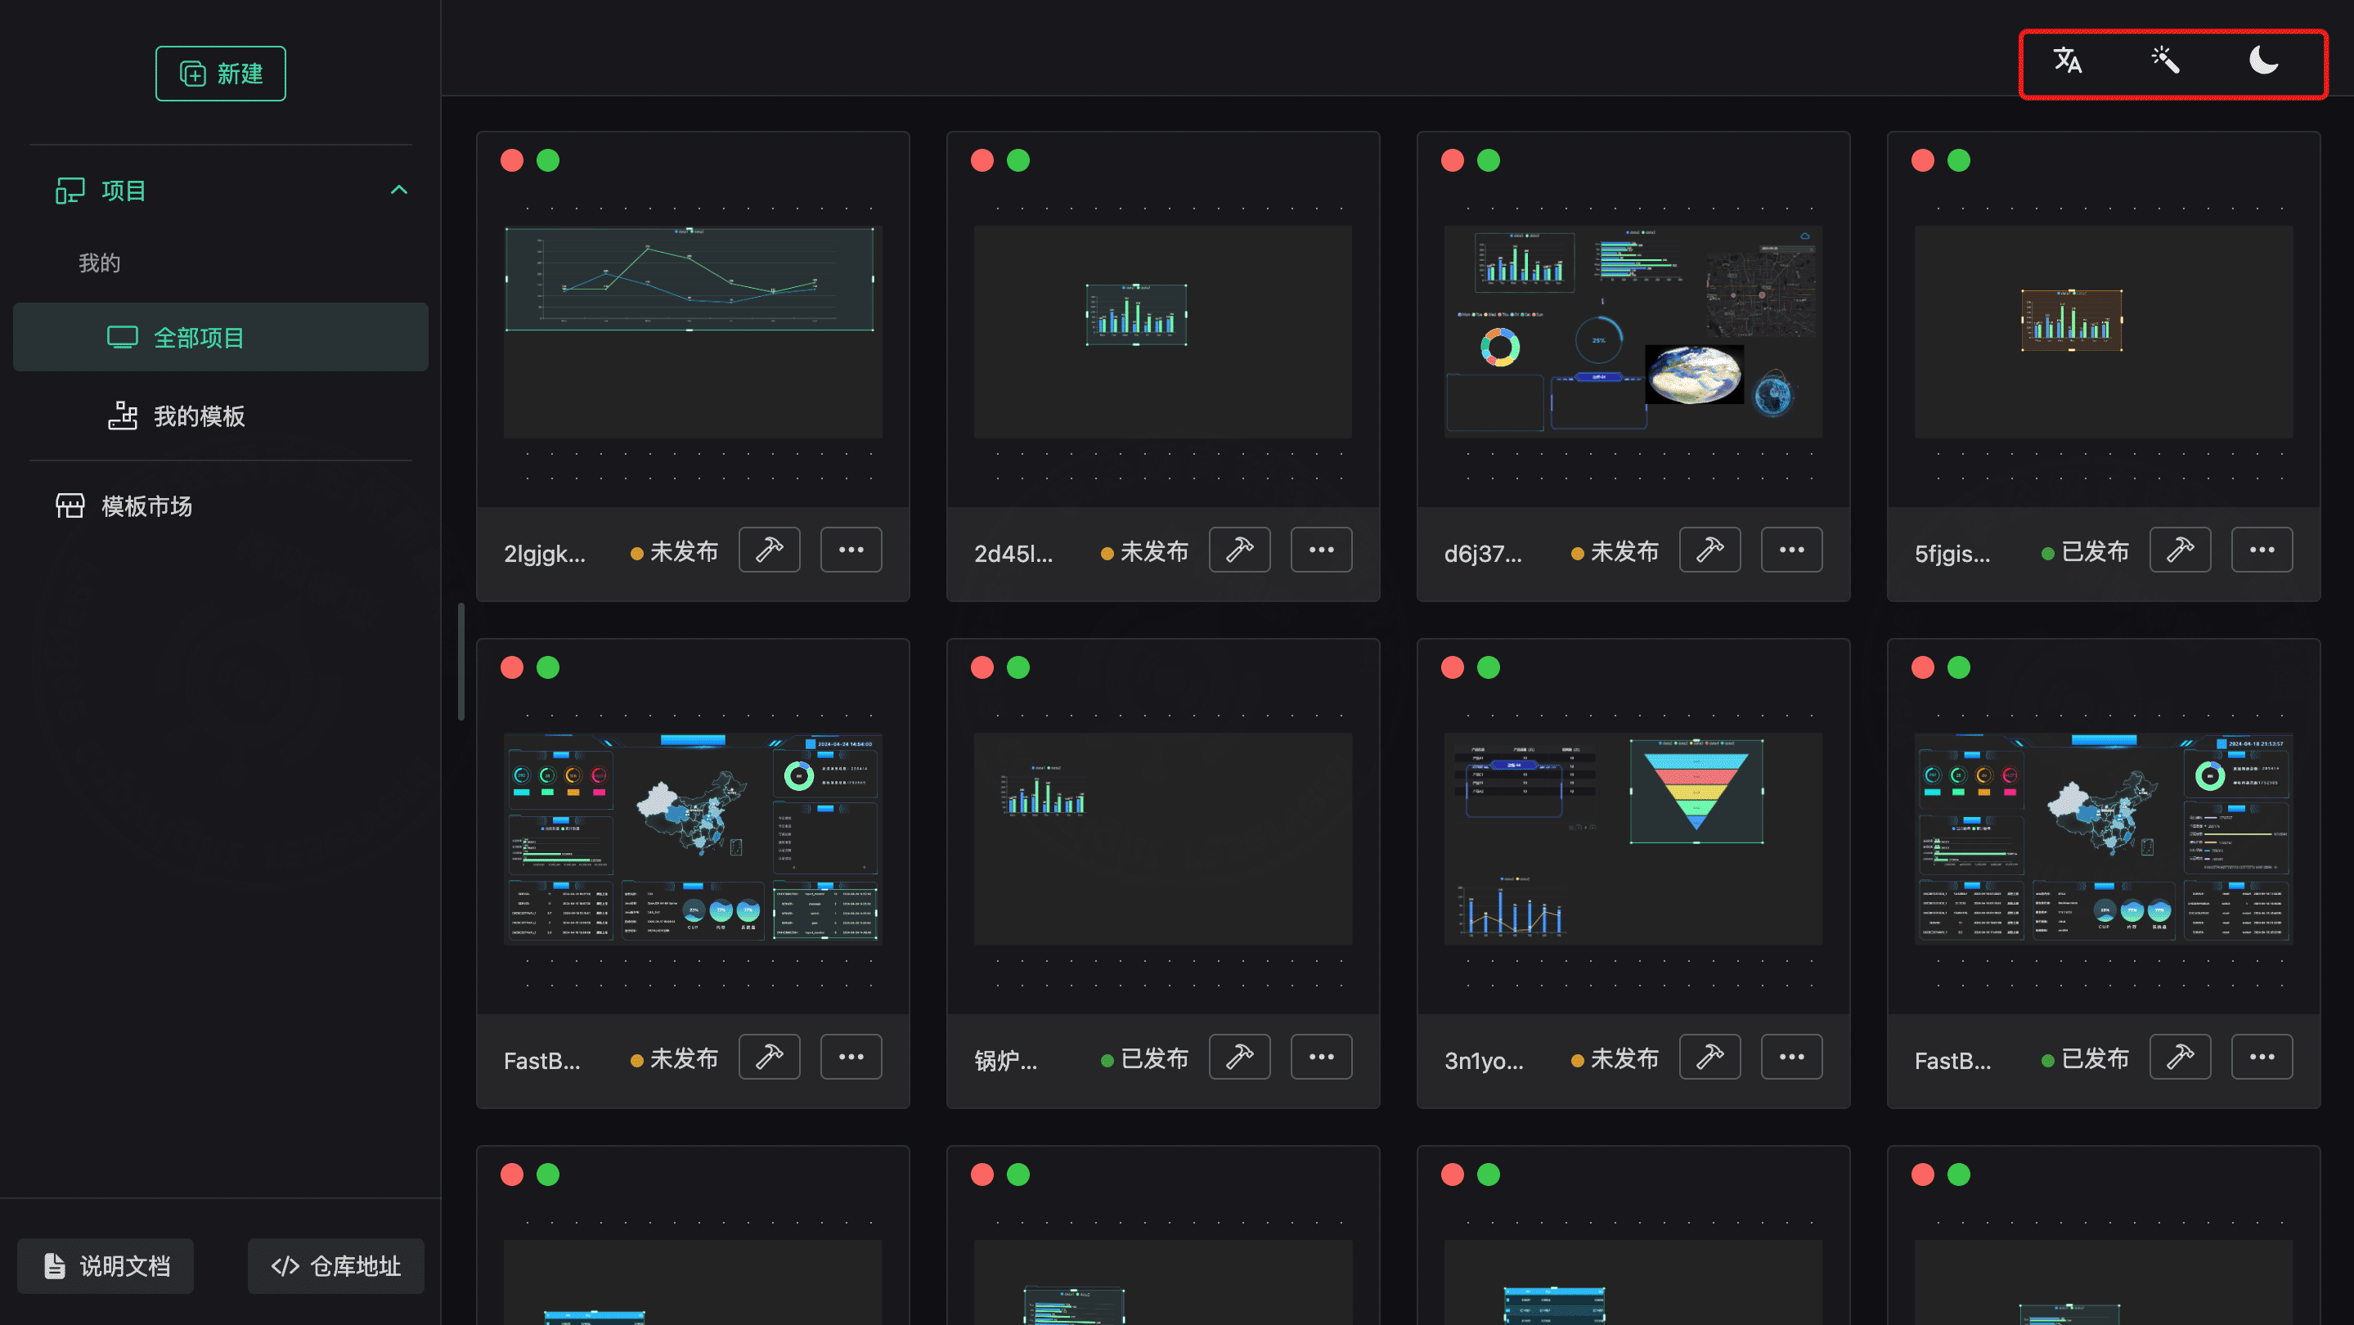Viewport: 2354px width, 1325px height.
Task: Open more options for project d6j37...
Action: point(1791,550)
